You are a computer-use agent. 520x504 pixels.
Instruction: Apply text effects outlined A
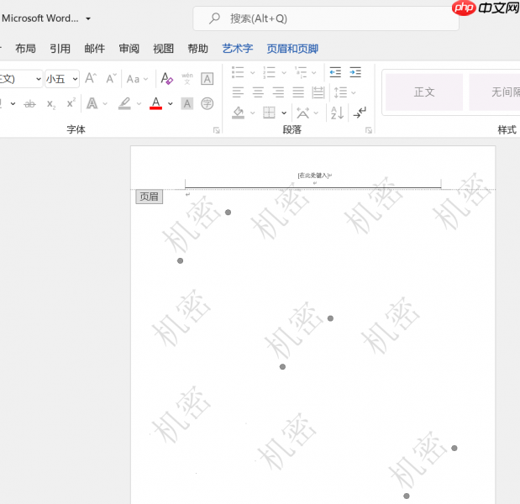(92, 104)
